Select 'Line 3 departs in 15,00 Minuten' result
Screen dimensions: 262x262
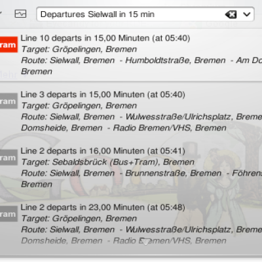(x=131, y=111)
